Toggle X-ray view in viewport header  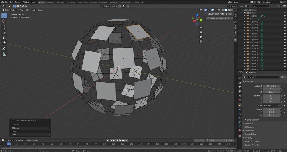point(219,10)
